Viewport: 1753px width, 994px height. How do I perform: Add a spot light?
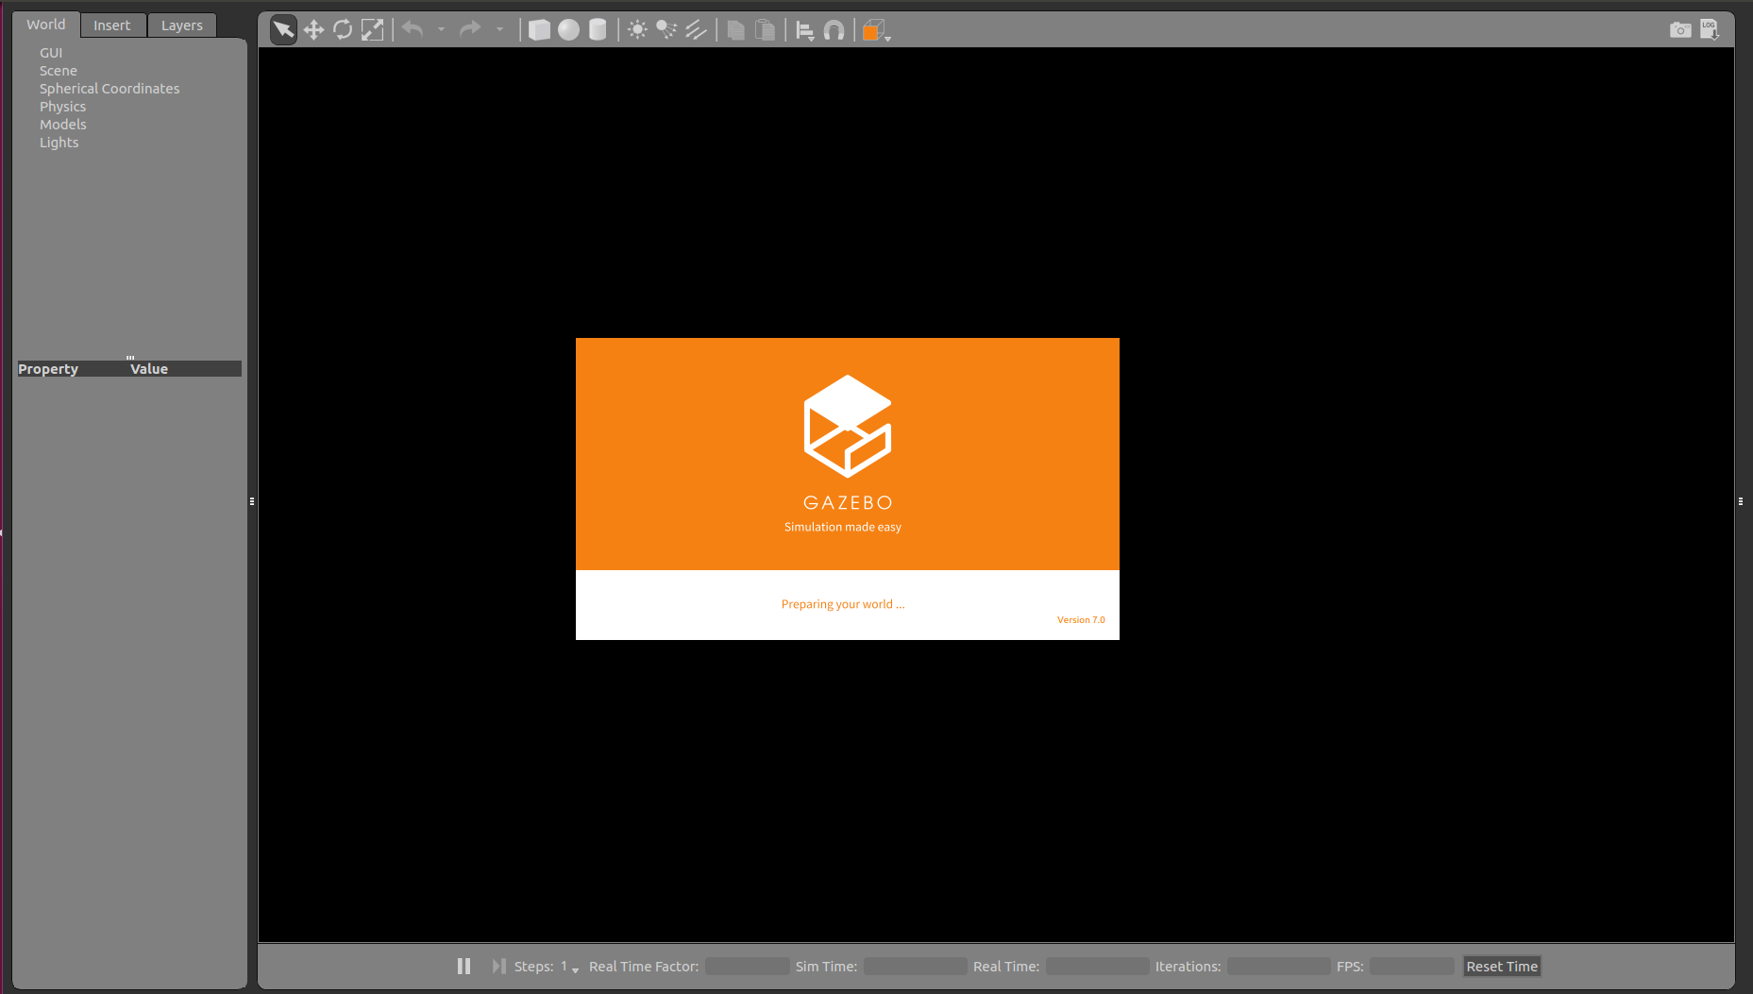[x=666, y=30]
